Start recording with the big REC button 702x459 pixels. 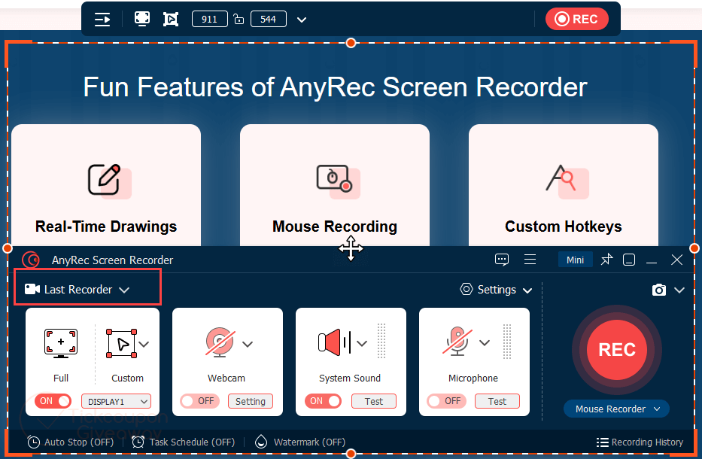(x=617, y=350)
